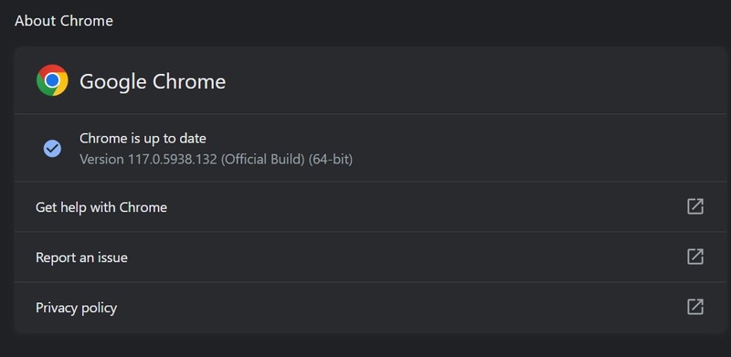Click the word Chrome in Get help row
Viewport: 731px width, 357px height.
coord(143,207)
